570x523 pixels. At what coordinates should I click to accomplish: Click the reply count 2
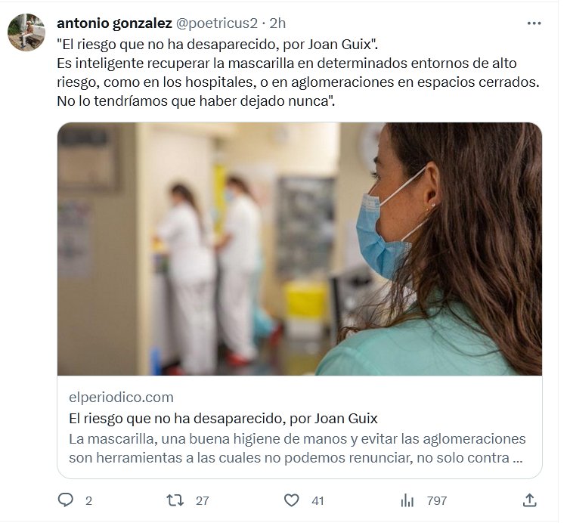coord(88,501)
